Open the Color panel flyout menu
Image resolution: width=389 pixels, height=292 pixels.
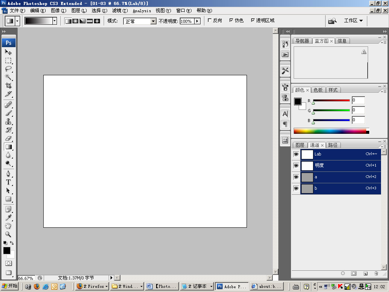click(x=384, y=91)
